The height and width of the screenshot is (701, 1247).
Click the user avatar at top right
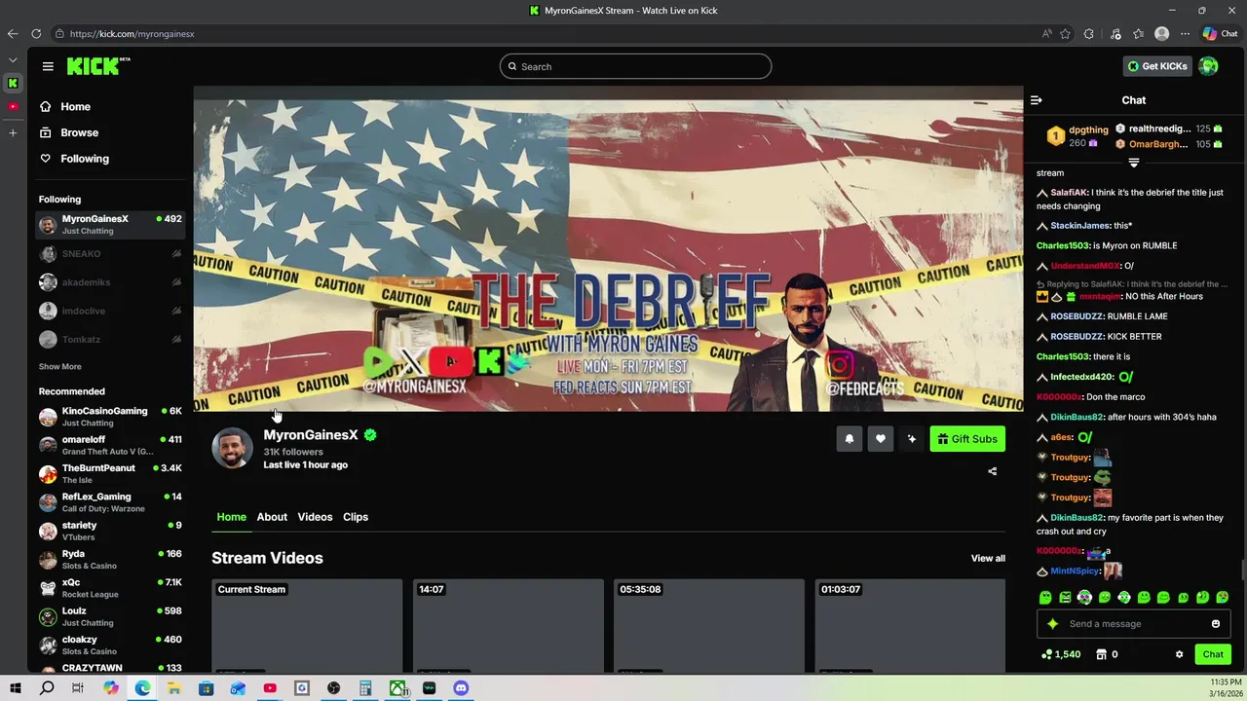[x=1208, y=66]
